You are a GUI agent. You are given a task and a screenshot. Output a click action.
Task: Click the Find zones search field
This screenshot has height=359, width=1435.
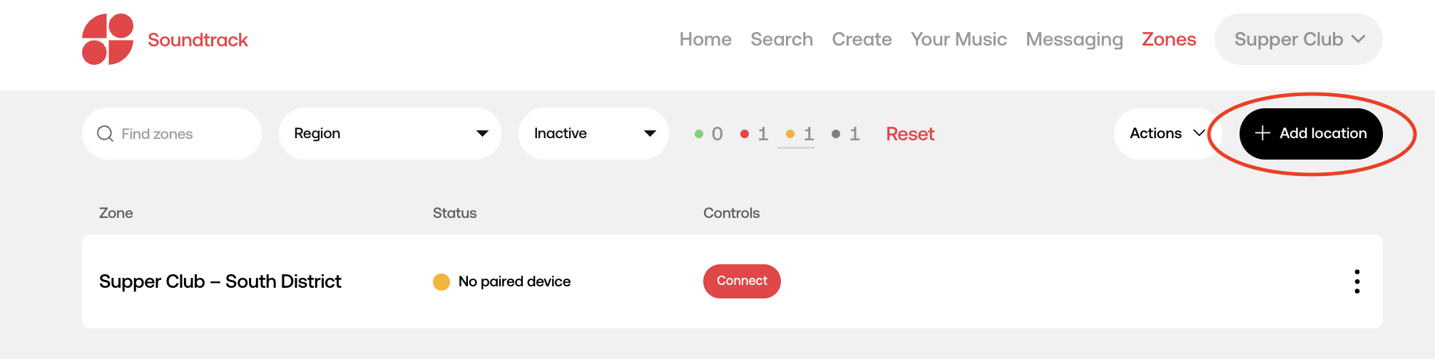[x=172, y=134]
